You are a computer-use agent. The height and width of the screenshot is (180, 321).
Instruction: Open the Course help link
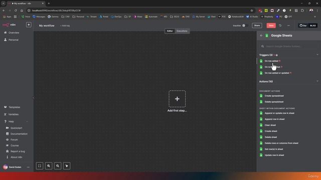(x=12, y=145)
